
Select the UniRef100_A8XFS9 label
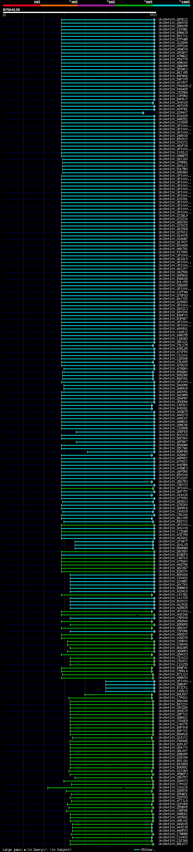pyautogui.click(x=173, y=146)
